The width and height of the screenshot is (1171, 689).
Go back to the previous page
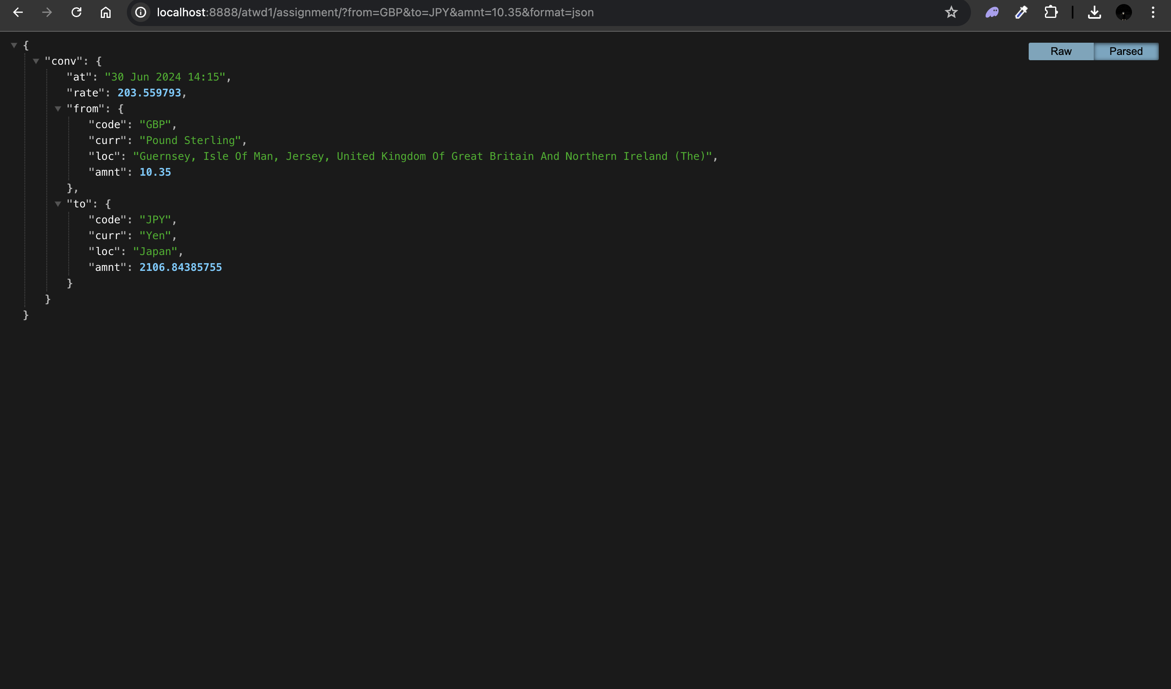[x=18, y=13]
